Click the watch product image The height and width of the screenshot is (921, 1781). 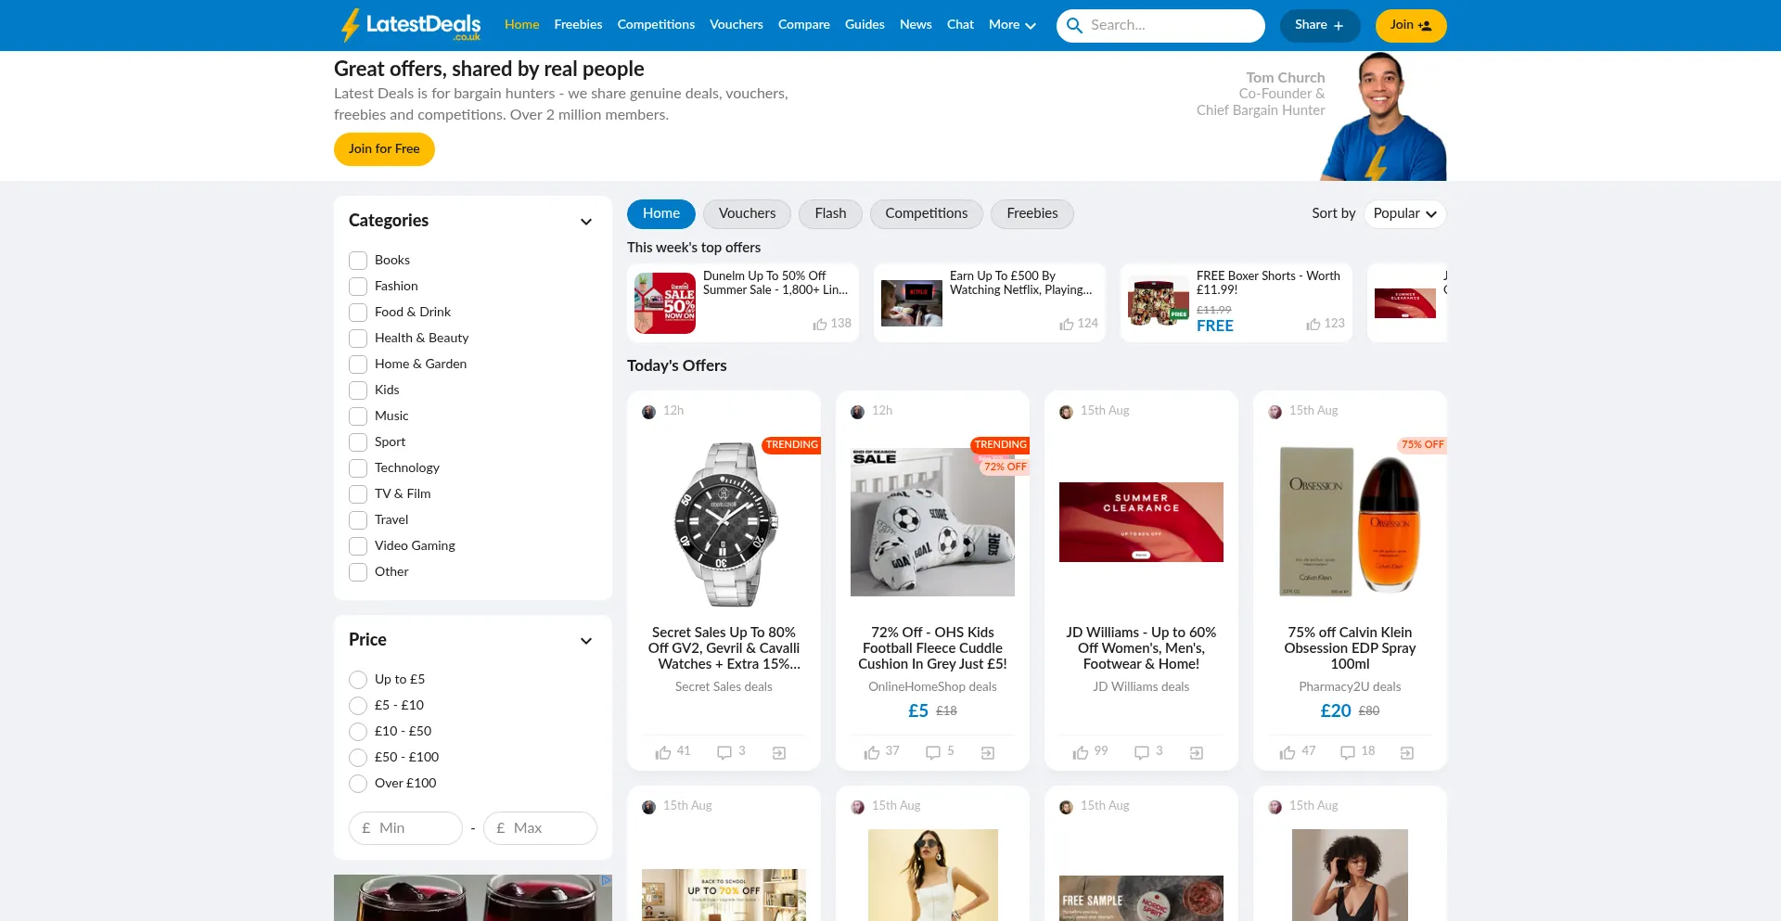click(x=724, y=524)
